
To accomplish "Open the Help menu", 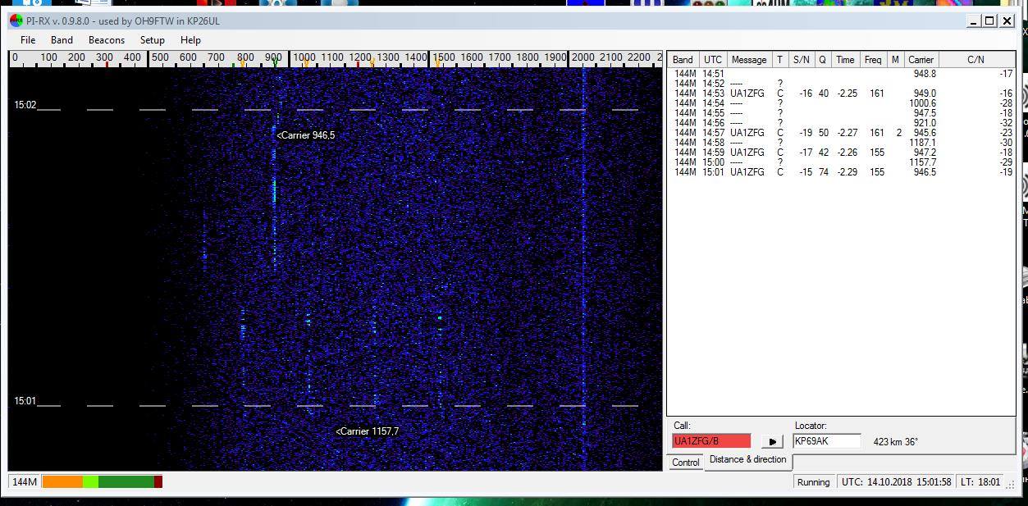I will point(190,39).
